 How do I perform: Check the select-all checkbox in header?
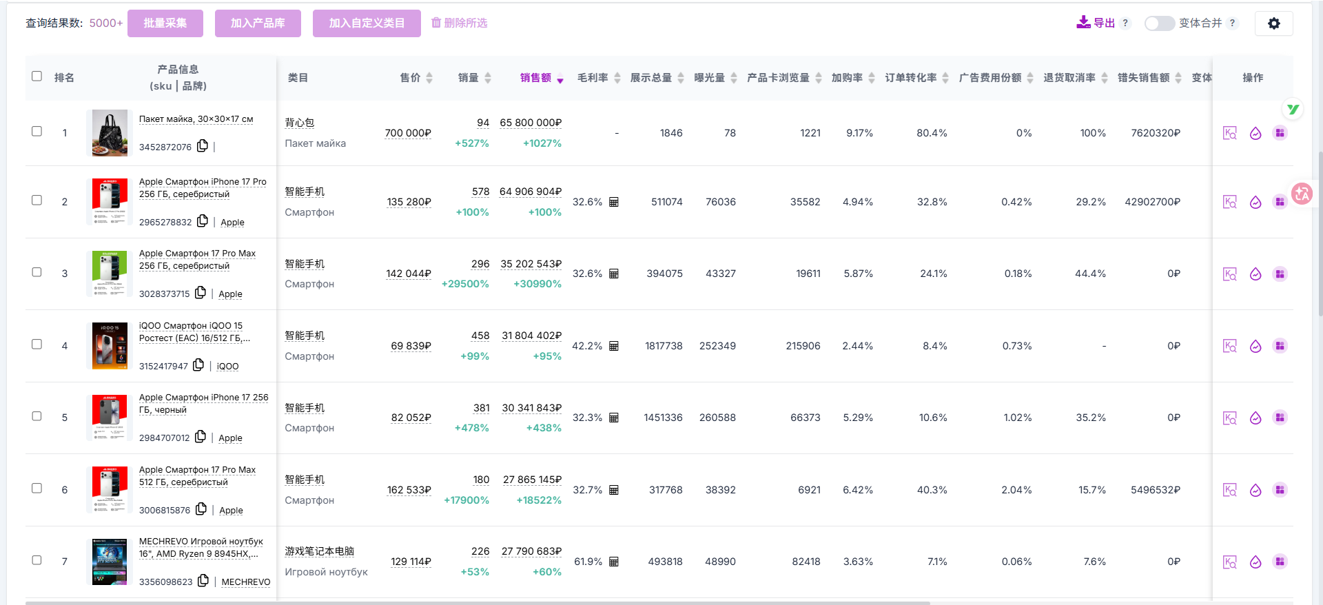coord(37,76)
